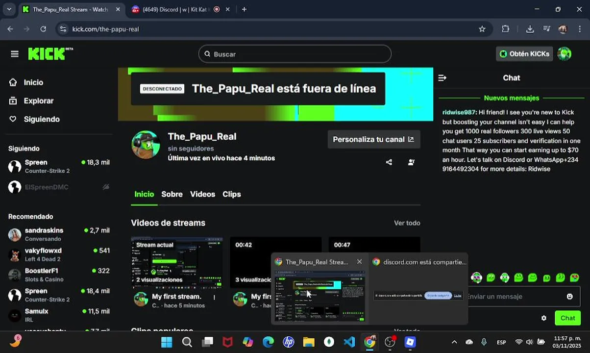Screen dimensions: 590x353
Task: Click ridwise987 username in chat
Action: [459, 112]
